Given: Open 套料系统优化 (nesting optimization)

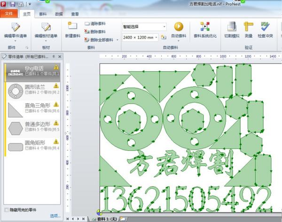Looking at the screenshot, I should [205, 27].
